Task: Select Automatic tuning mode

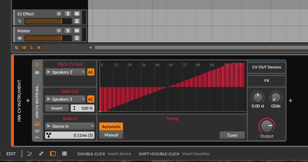Action: pyautogui.click(x=111, y=127)
